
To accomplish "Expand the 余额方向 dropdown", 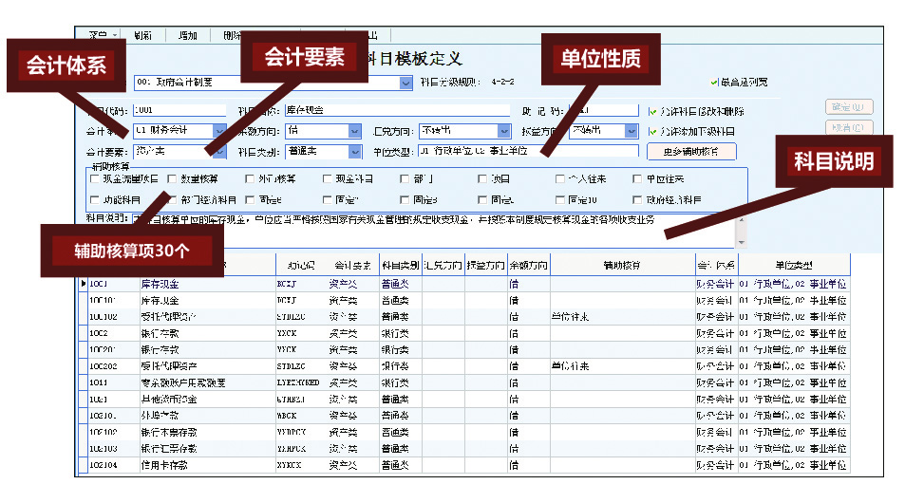I will pyautogui.click(x=355, y=131).
